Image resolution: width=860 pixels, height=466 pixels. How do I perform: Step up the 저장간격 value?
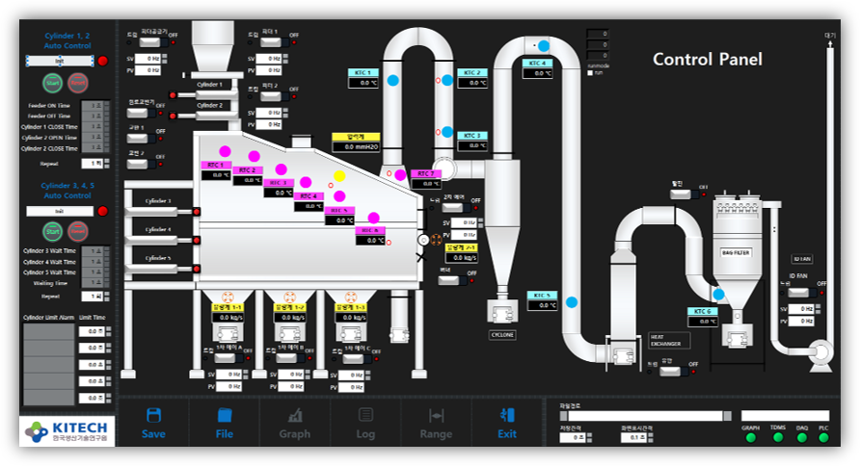click(589, 435)
